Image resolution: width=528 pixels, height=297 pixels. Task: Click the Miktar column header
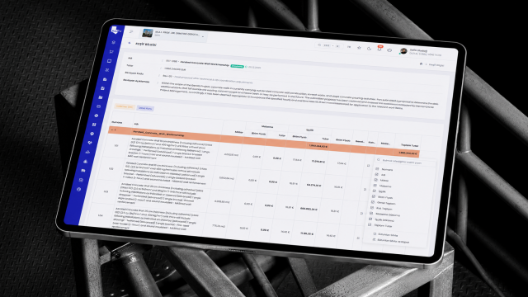click(x=238, y=132)
